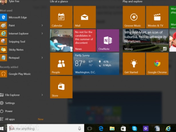The height and width of the screenshot is (132, 176).
Task: Open the purple Settings gear taskbar icon
Action: tap(146, 128)
